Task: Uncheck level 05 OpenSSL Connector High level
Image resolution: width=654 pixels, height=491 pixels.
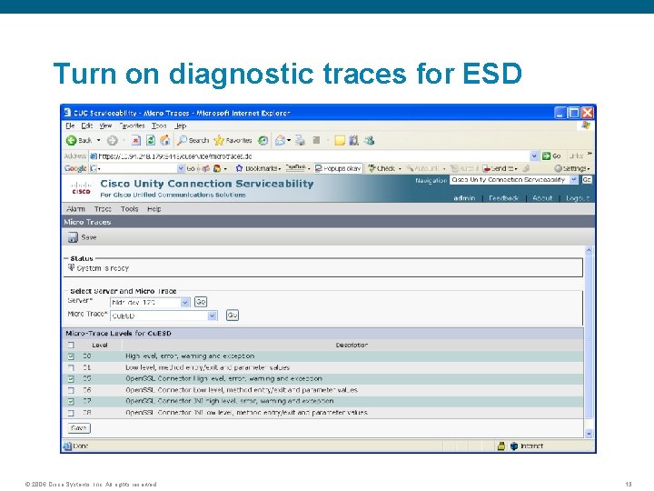Action: tap(71, 379)
